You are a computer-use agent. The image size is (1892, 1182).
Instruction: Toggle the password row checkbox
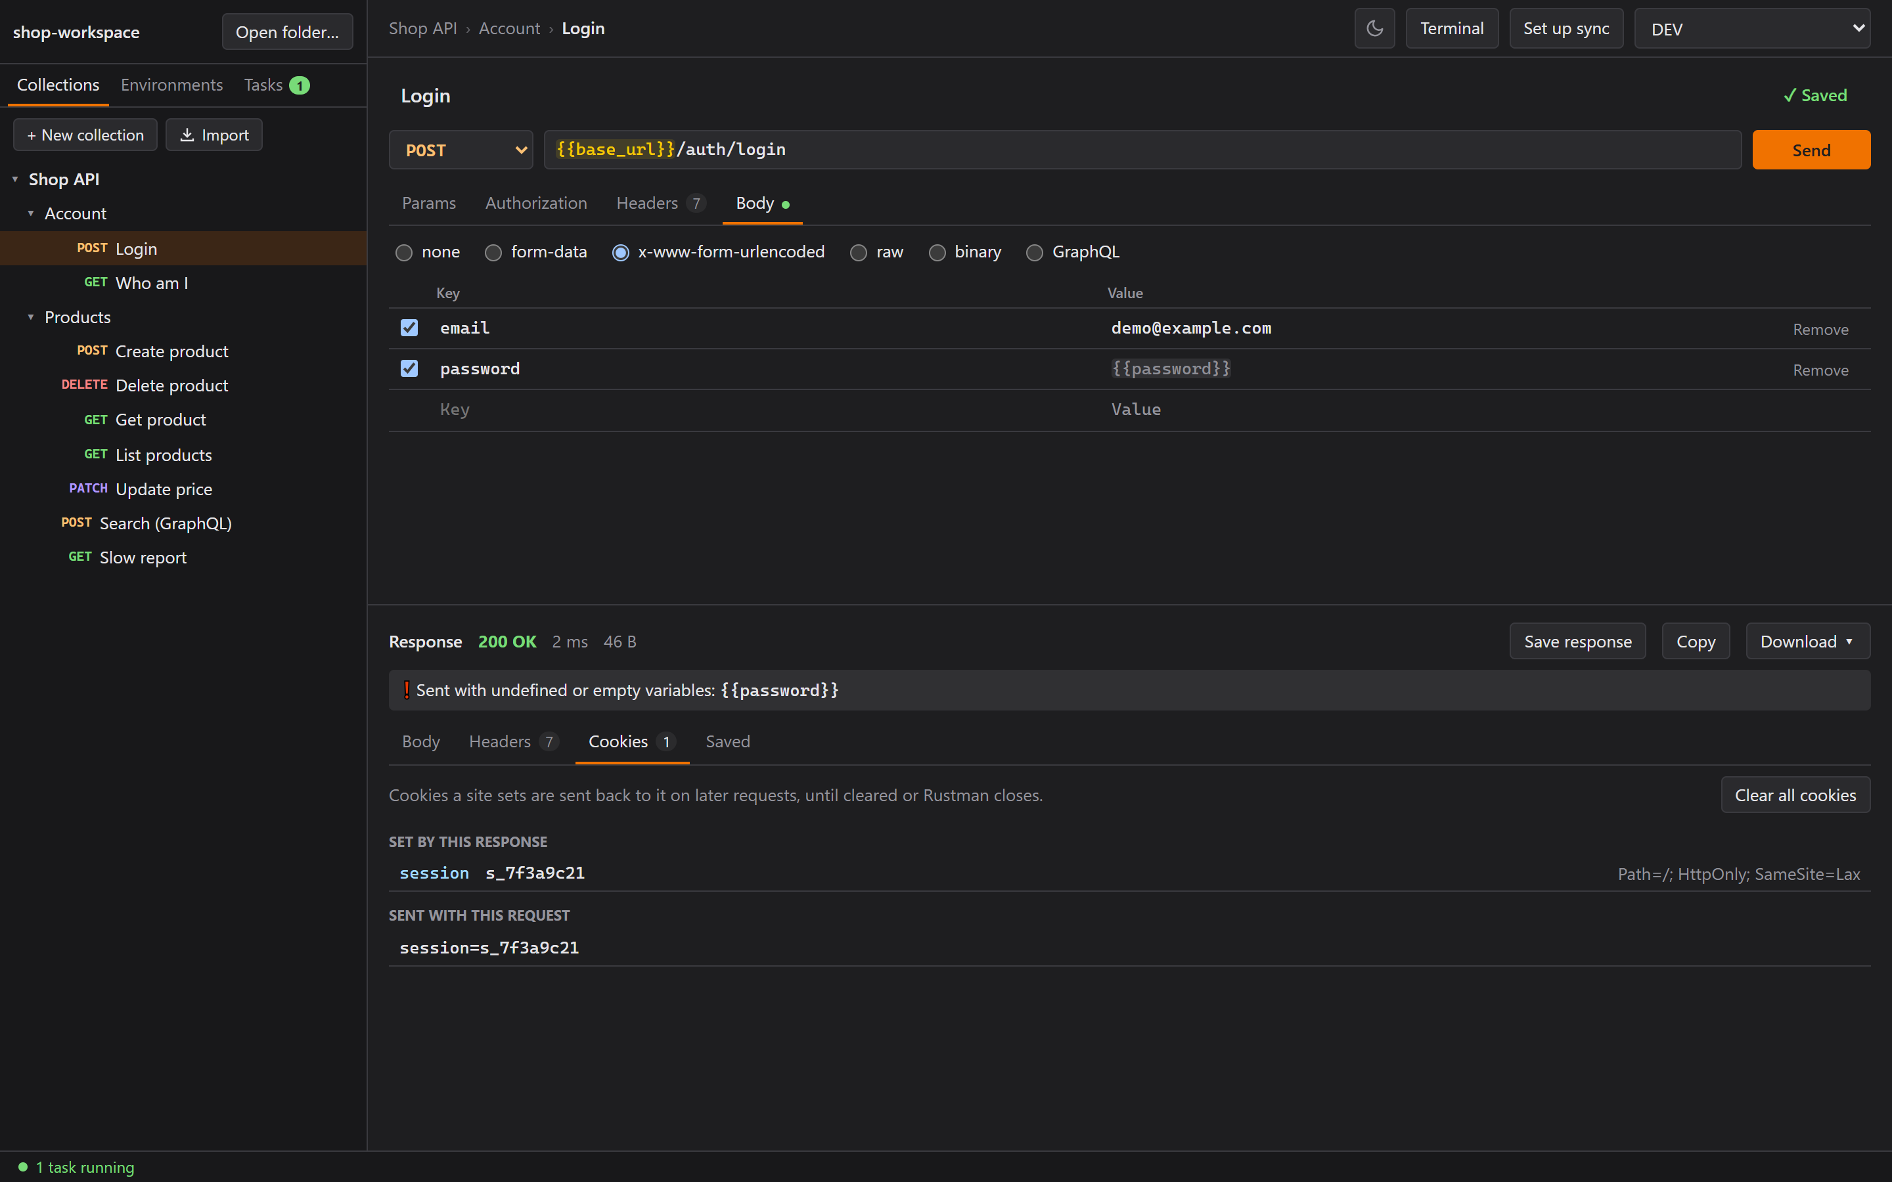409,368
